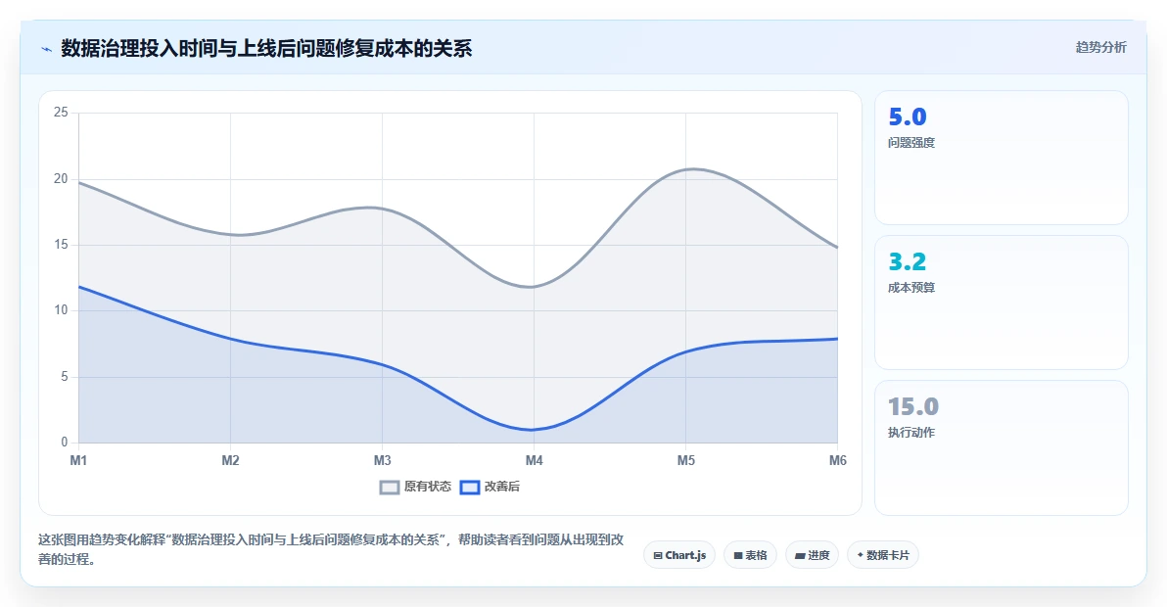Image resolution: width=1167 pixels, height=607 pixels.
Task: Open the 3.2 成本预算 stat card
Action: pos(1001,303)
